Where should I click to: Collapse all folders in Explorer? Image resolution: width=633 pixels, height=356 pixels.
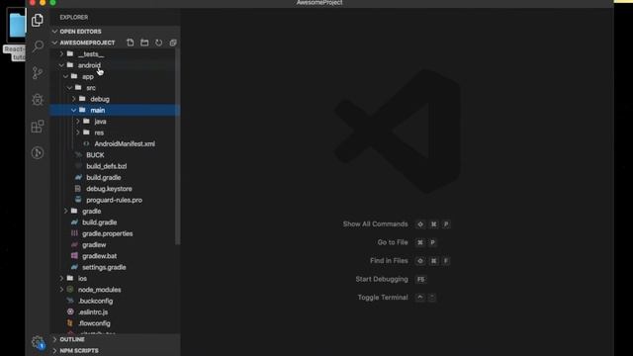(x=173, y=43)
